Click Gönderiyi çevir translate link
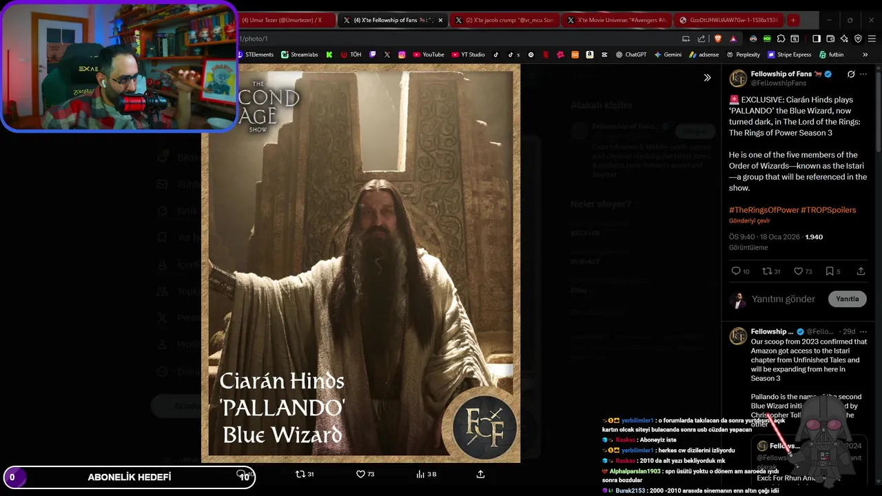This screenshot has width=882, height=496. pyautogui.click(x=750, y=221)
